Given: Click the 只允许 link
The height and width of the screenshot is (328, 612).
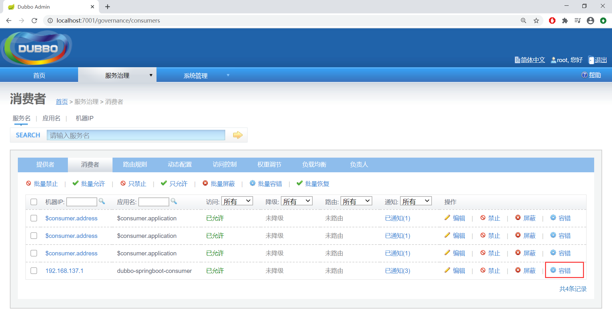Looking at the screenshot, I should [178, 184].
